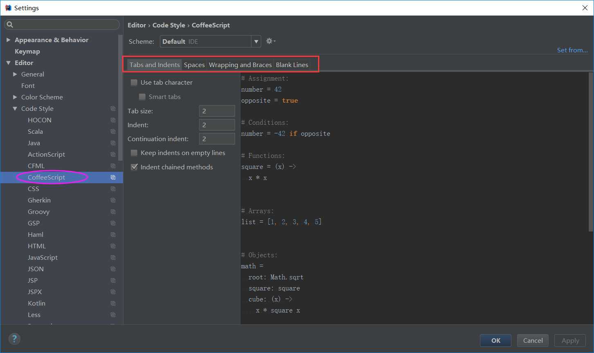The width and height of the screenshot is (594, 353).
Task: Enable Keep indents on empty lines
Action: click(x=134, y=153)
